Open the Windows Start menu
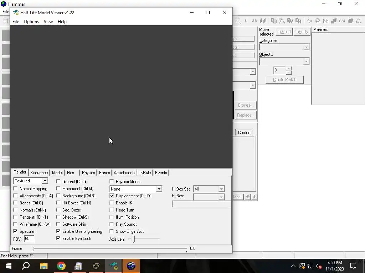Viewport: 365px width, 273px height. [9, 266]
